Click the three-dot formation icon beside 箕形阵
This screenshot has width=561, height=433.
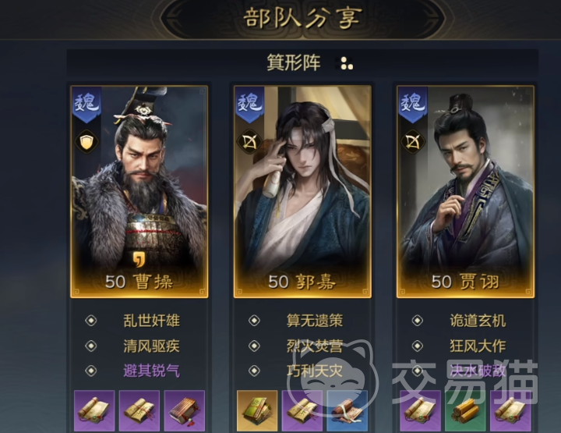click(346, 63)
